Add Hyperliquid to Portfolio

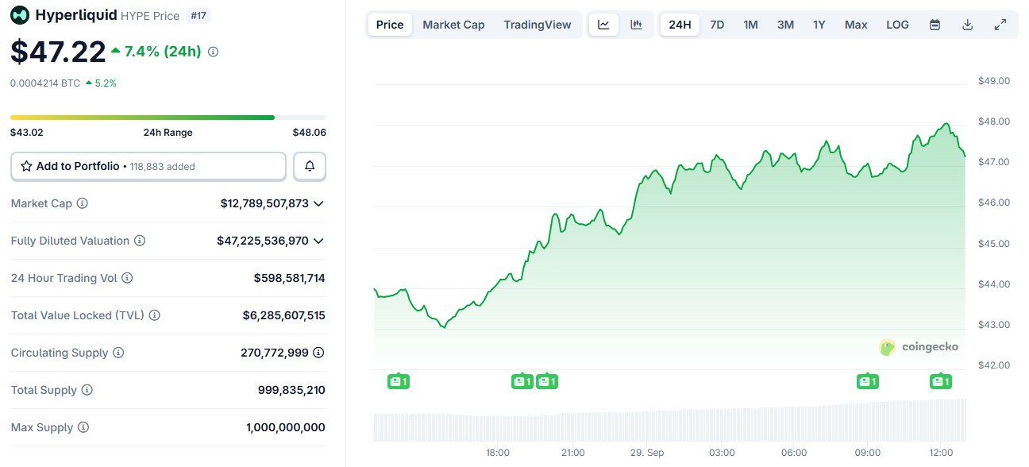148,166
